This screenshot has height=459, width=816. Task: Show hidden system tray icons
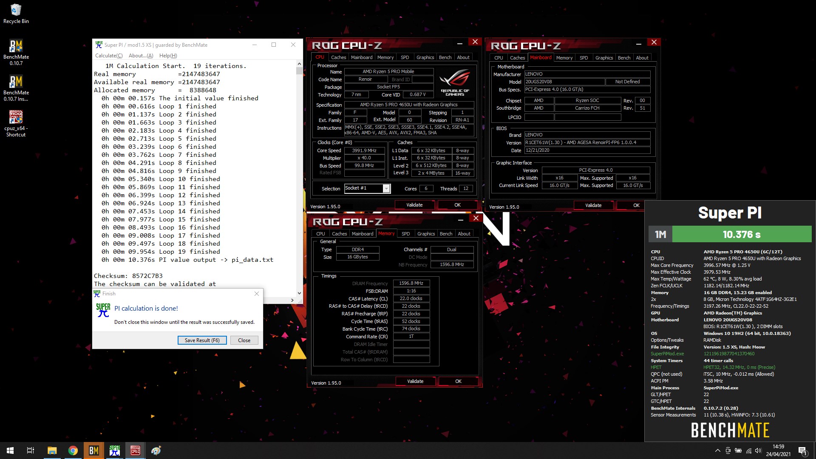point(717,450)
